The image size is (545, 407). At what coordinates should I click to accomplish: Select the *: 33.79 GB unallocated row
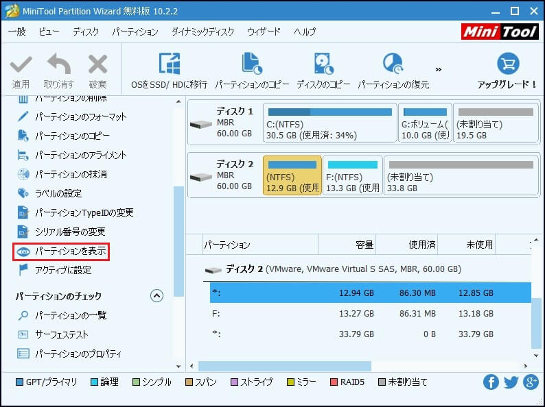pyautogui.click(x=371, y=334)
